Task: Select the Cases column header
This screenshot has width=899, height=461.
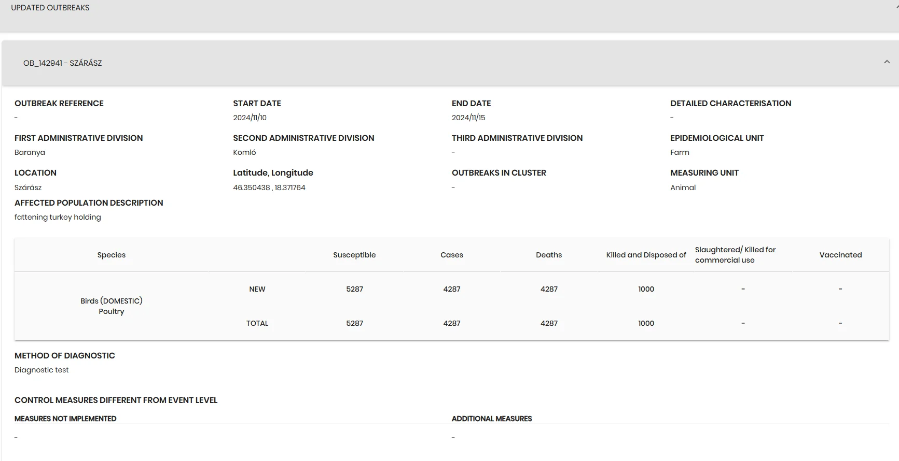Action: (452, 255)
